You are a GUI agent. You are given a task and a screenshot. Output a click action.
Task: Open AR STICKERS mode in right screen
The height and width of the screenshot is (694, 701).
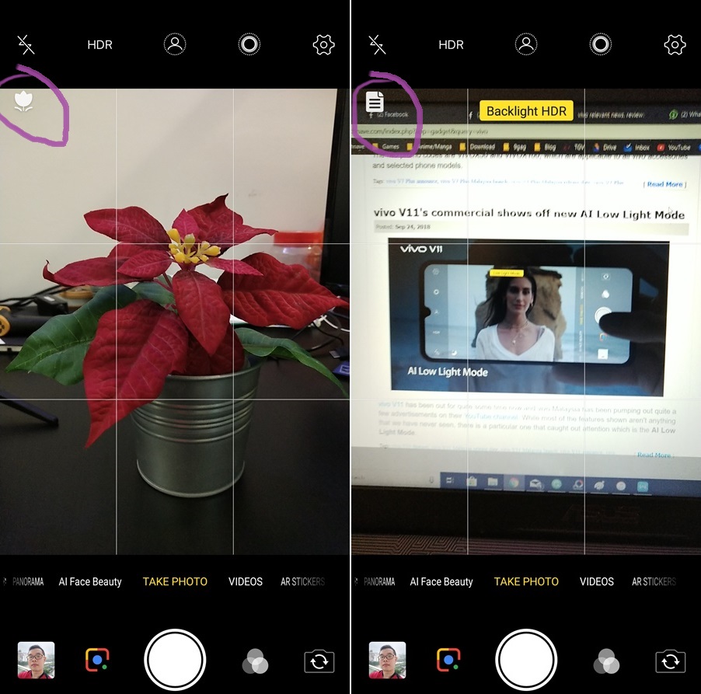pos(654,581)
